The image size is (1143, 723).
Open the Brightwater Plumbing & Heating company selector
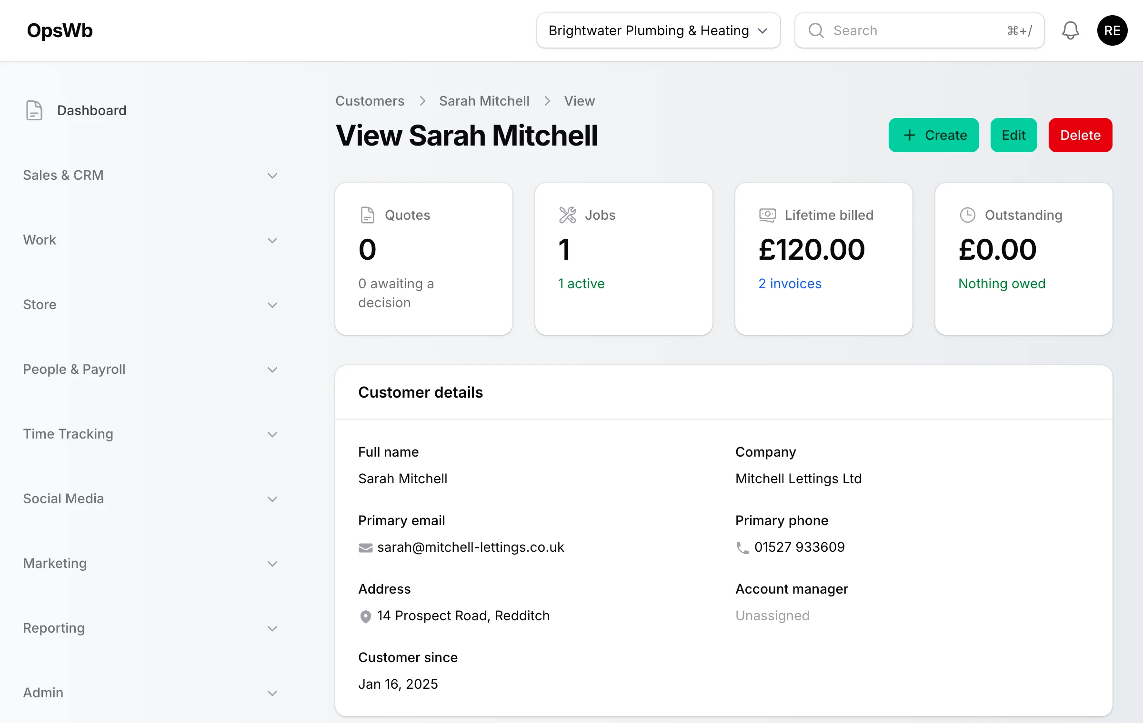(x=658, y=30)
